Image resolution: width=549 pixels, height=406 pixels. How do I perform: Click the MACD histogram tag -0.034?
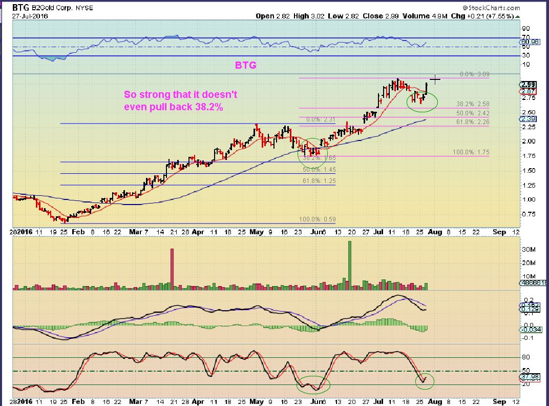(x=531, y=330)
